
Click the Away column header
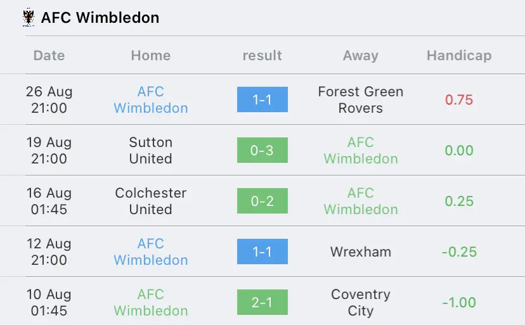[361, 56]
